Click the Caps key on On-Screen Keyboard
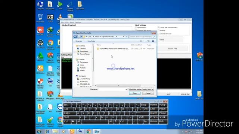 coord(70,113)
